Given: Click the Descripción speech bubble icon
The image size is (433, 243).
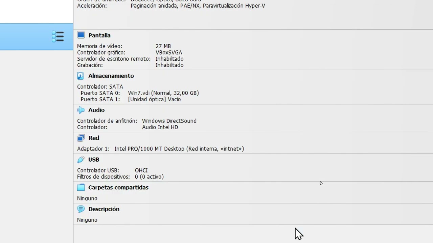Looking at the screenshot, I should pos(81,209).
